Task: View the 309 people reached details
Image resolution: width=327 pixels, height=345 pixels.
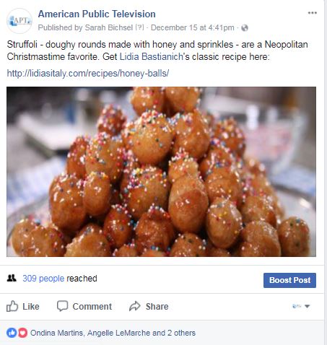Action: pos(43,279)
